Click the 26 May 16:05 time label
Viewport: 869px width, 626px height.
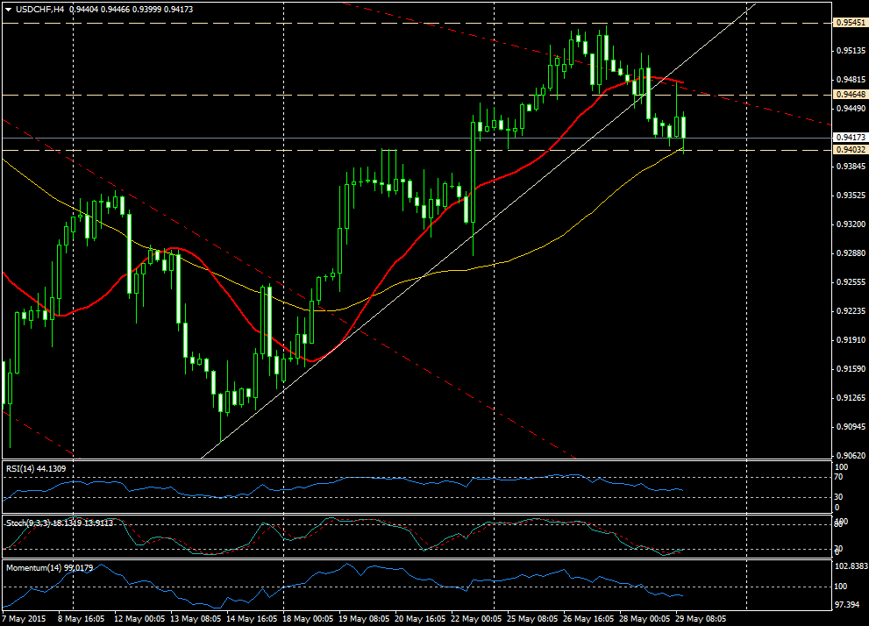586,618
